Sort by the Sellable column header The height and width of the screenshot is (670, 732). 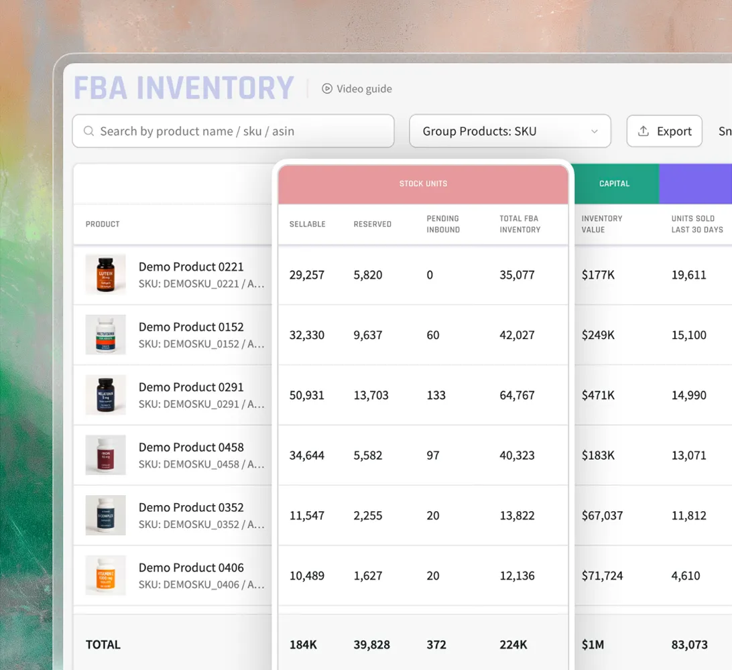[x=307, y=224]
